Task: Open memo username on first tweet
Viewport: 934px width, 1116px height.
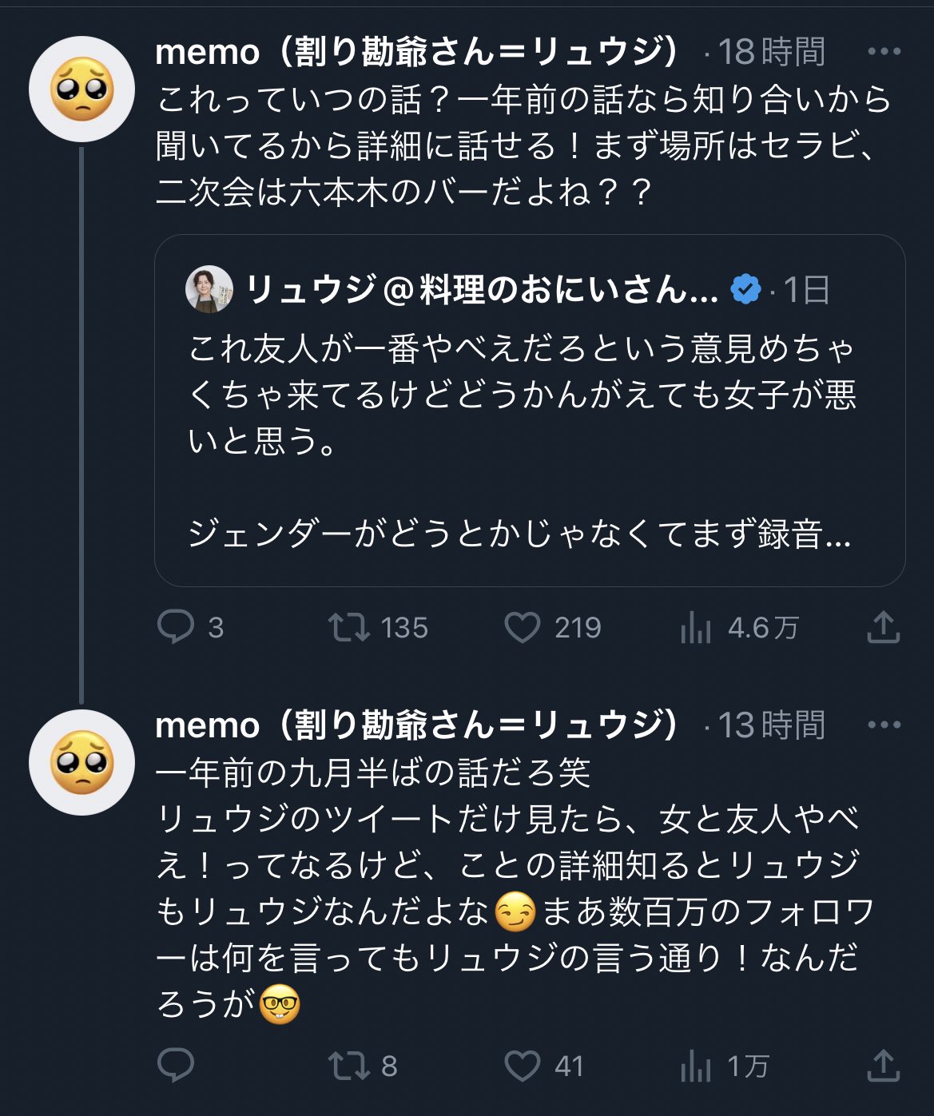Action: (x=417, y=52)
